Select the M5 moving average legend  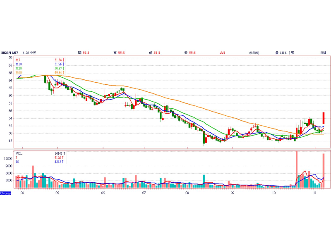pyautogui.click(x=18, y=60)
